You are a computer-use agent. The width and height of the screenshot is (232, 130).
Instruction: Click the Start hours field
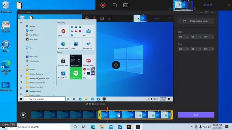[183, 37]
